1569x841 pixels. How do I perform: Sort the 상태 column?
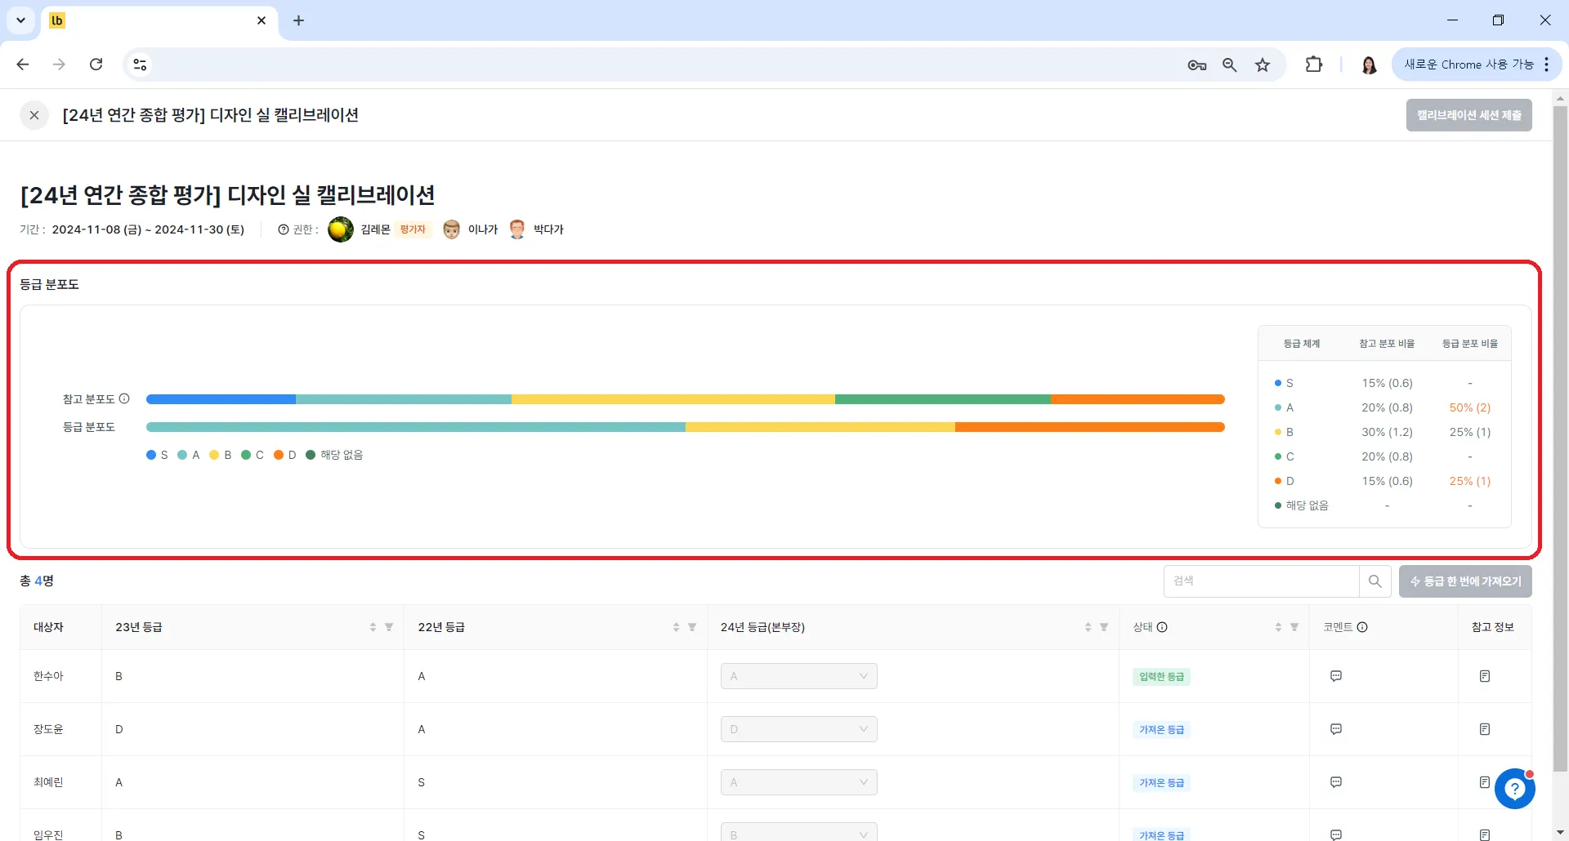point(1278,627)
